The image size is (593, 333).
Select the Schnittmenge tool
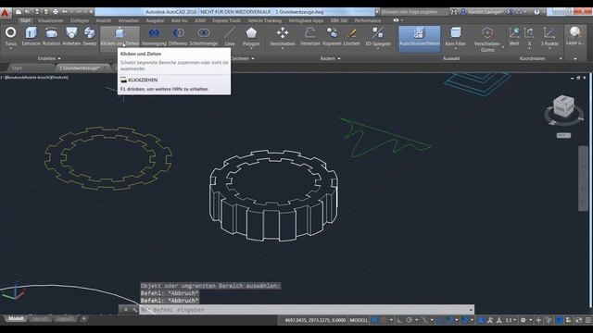[204, 36]
